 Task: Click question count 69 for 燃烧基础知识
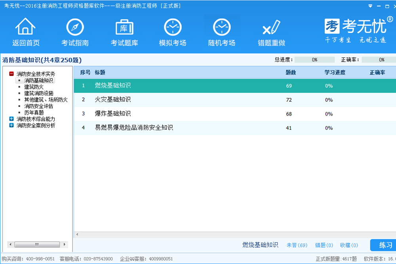tap(289, 86)
